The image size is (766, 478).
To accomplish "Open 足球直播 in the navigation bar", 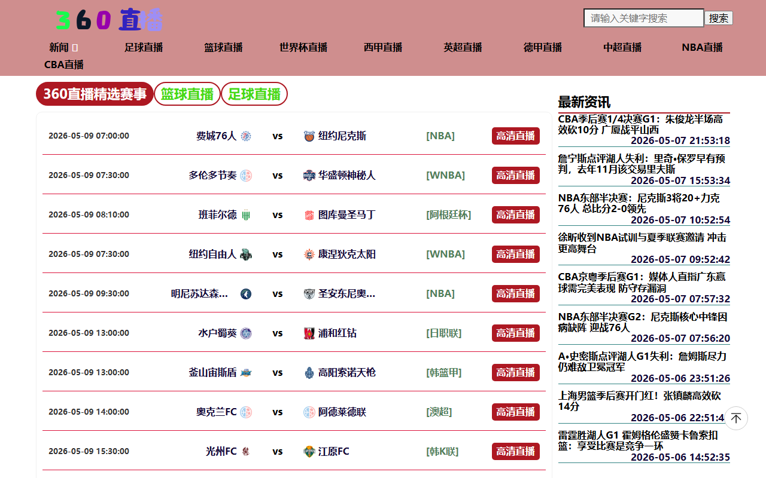I will [x=144, y=47].
